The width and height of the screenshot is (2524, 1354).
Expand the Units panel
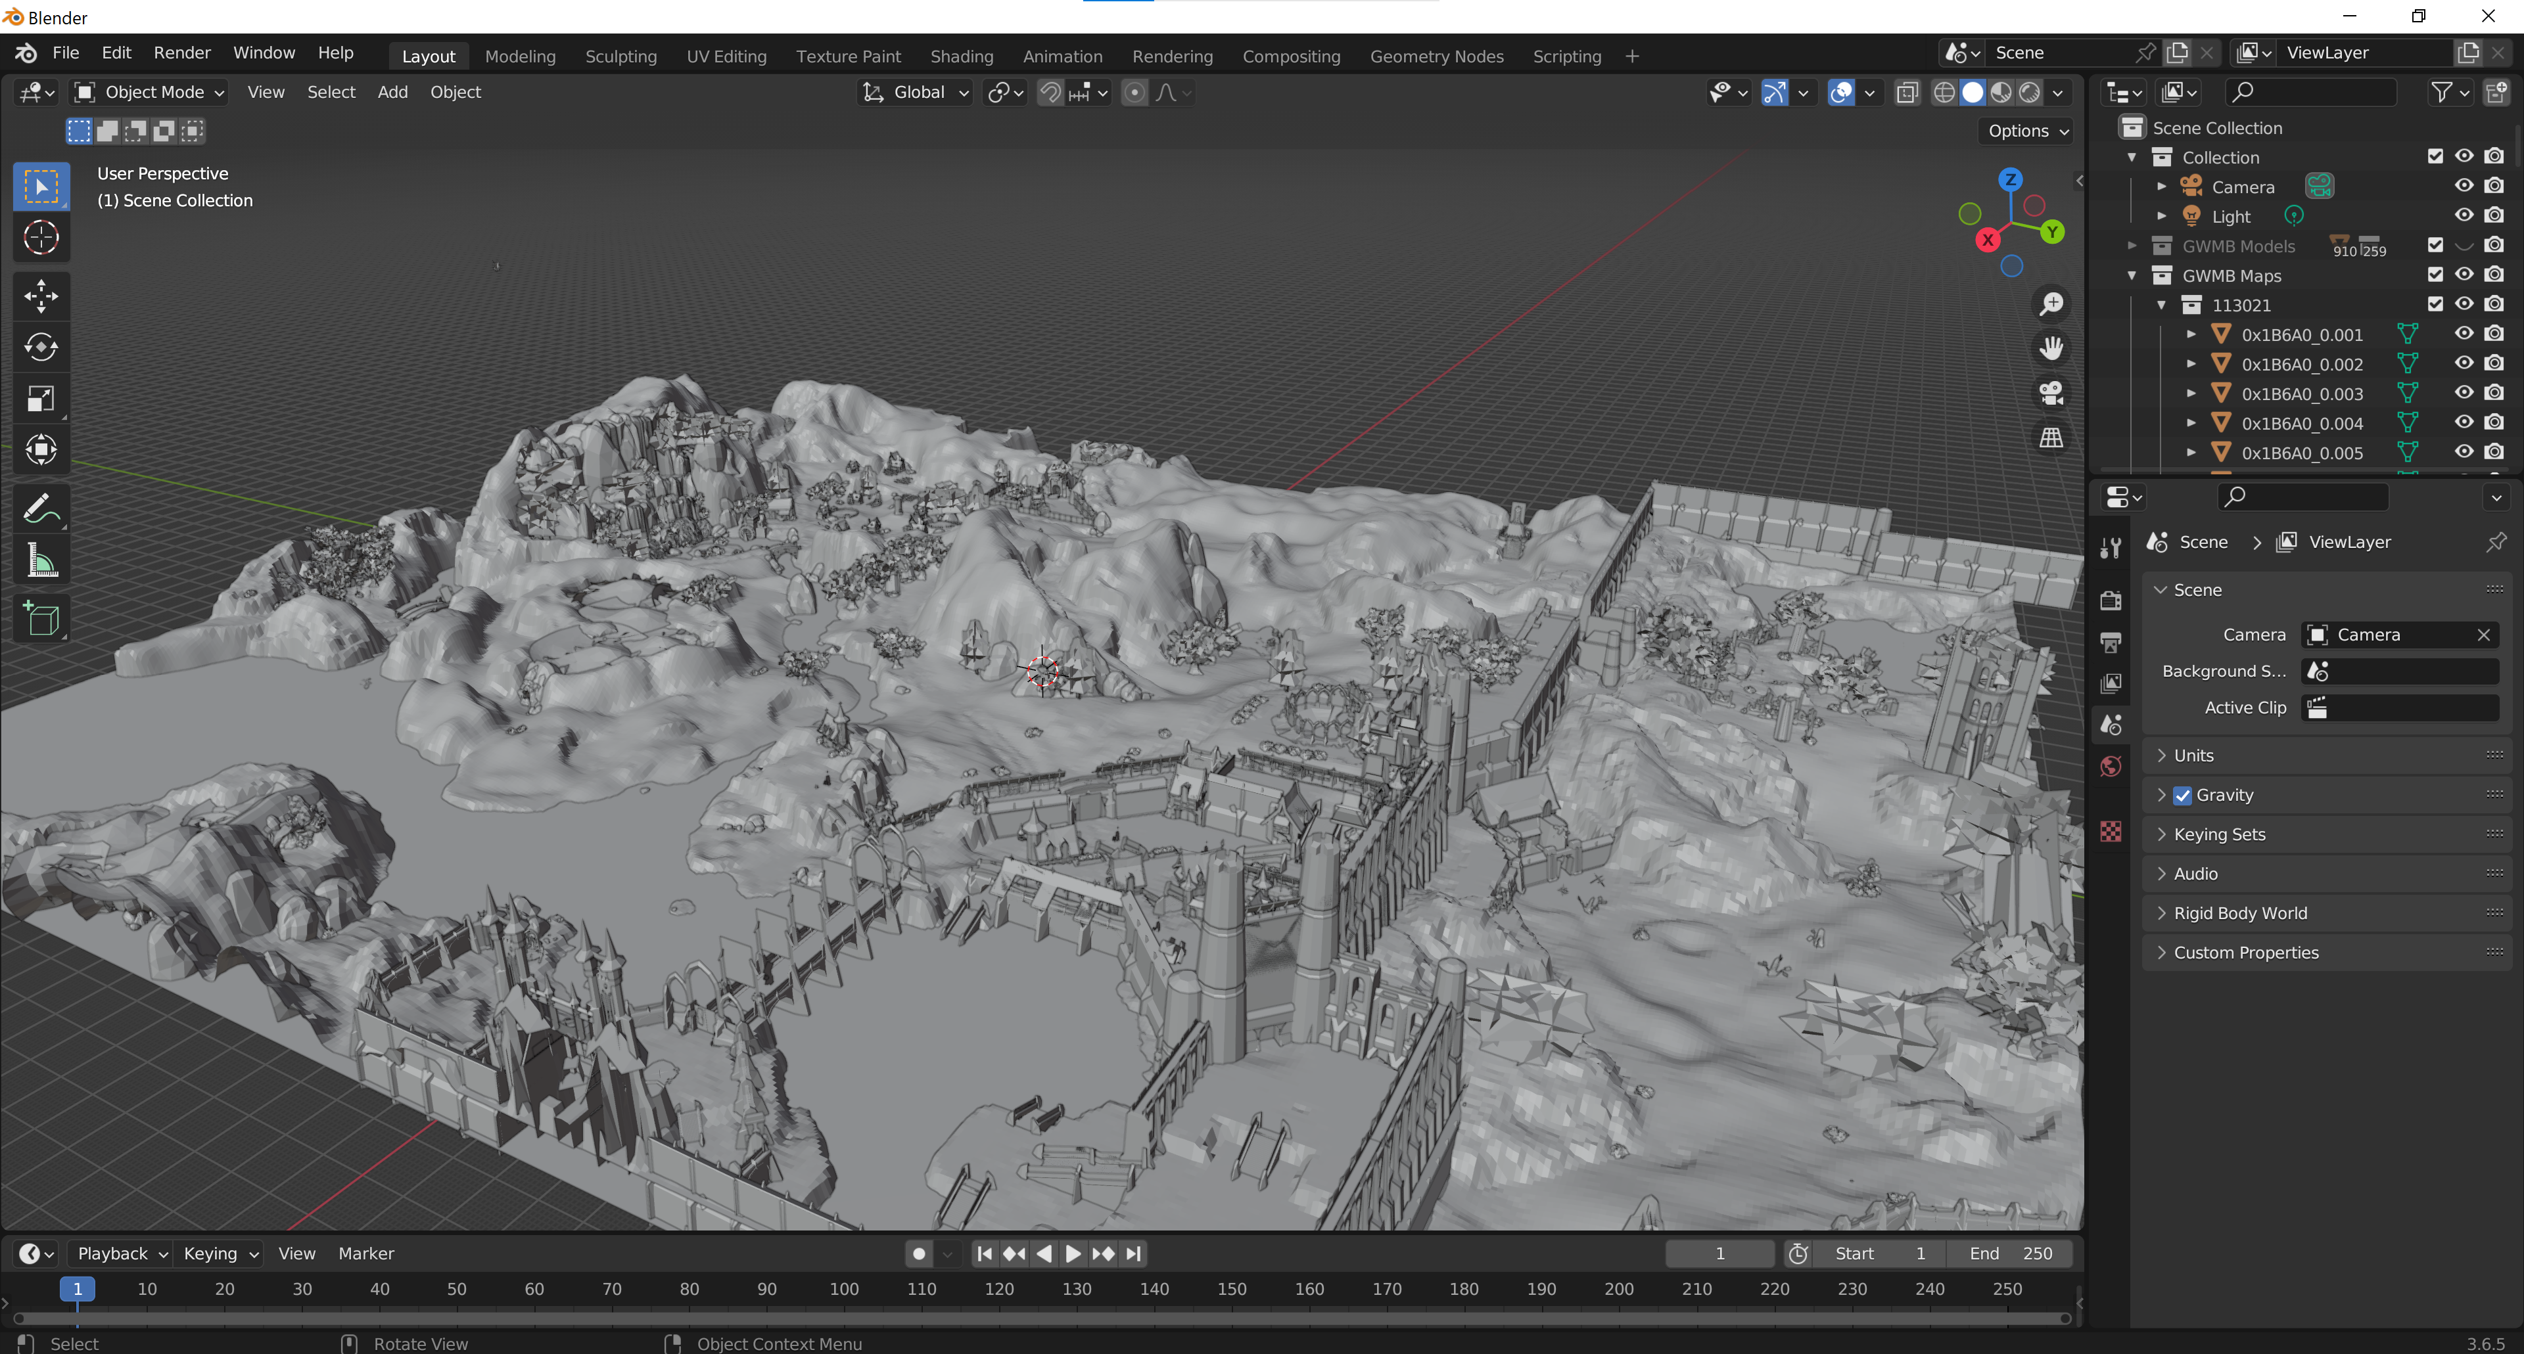point(2193,755)
